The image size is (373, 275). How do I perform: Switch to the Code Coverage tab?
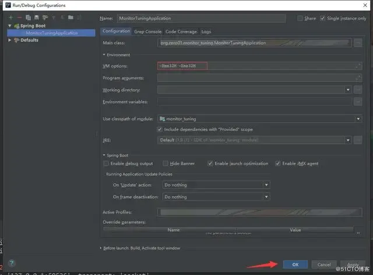point(181,31)
